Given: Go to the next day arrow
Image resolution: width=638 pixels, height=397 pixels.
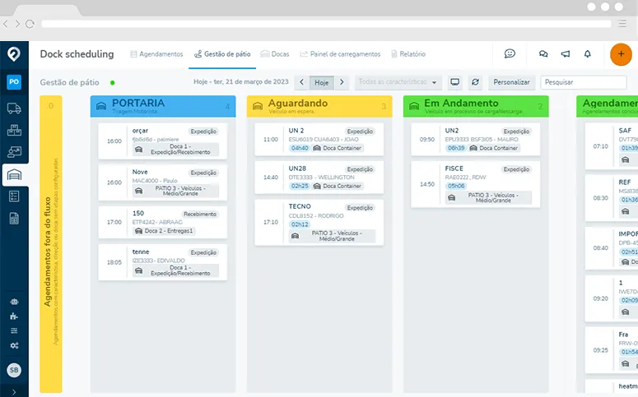Looking at the screenshot, I should 342,82.
